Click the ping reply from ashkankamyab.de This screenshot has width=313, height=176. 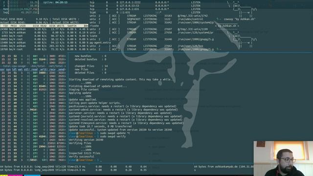point(224,167)
